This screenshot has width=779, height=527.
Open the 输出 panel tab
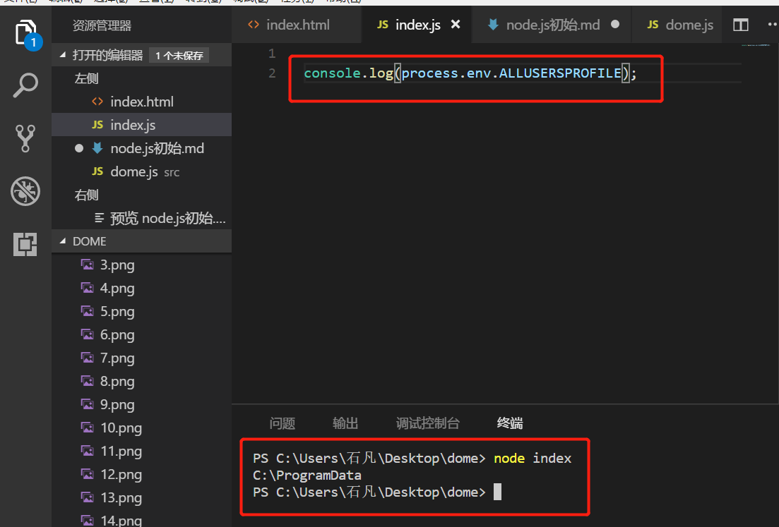tap(345, 423)
